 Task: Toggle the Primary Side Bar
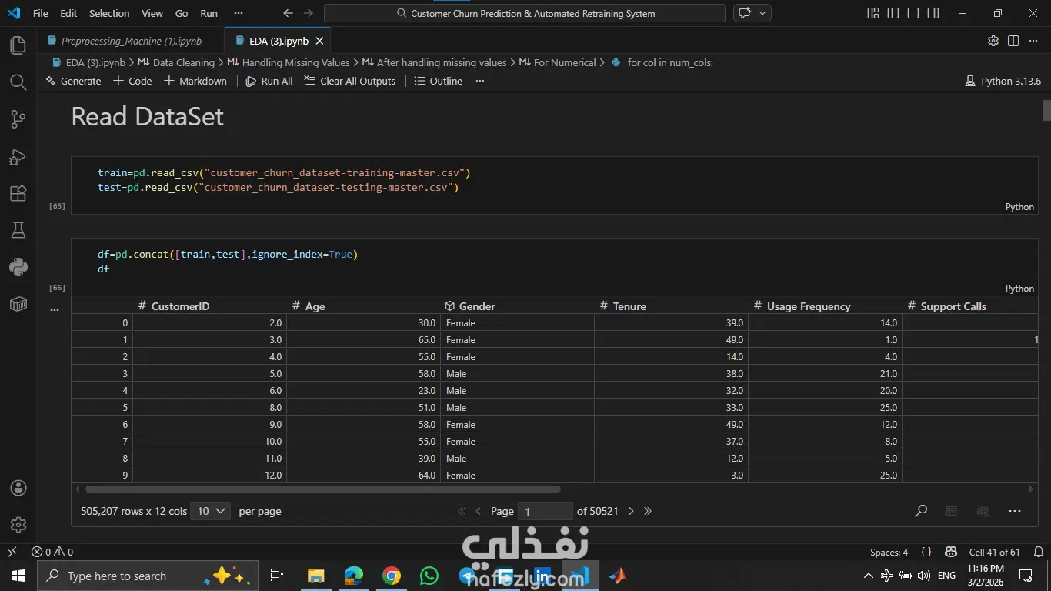[893, 13]
